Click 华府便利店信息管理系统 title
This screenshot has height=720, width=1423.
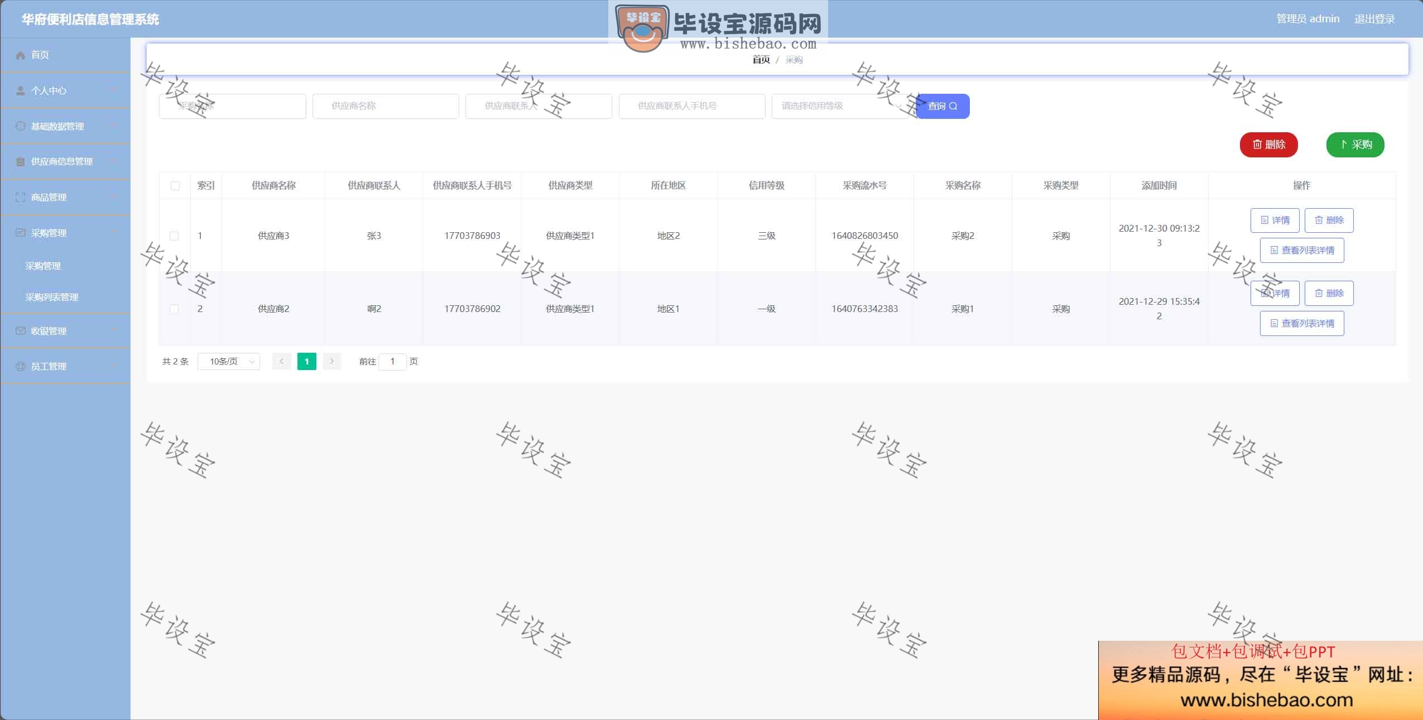point(90,20)
